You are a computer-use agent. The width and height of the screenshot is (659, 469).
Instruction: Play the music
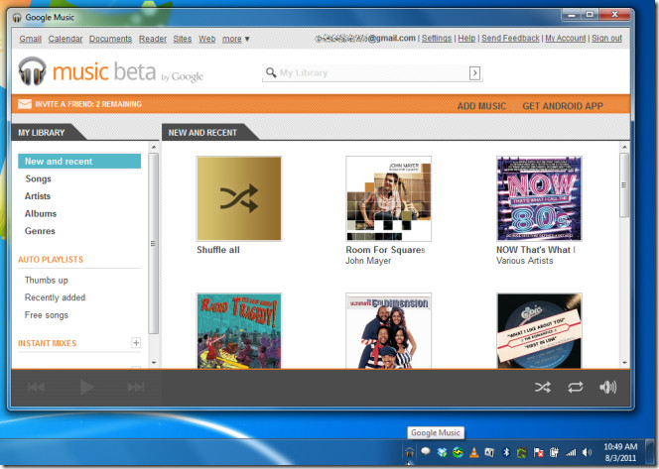(86, 387)
